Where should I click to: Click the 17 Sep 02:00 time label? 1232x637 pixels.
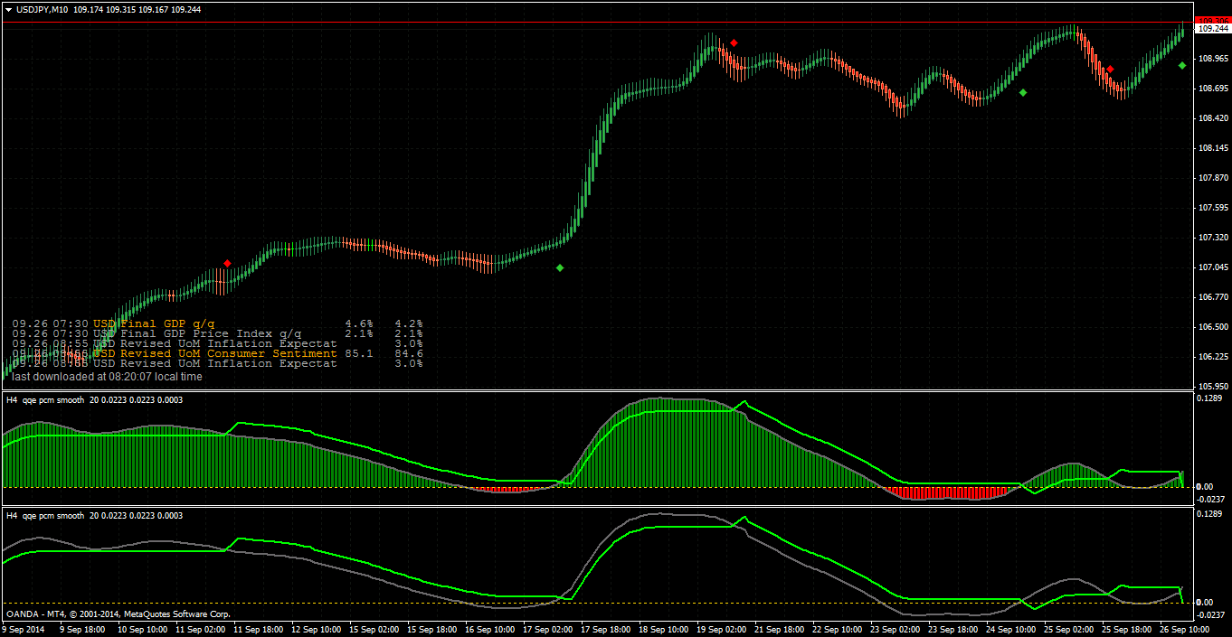click(x=546, y=629)
